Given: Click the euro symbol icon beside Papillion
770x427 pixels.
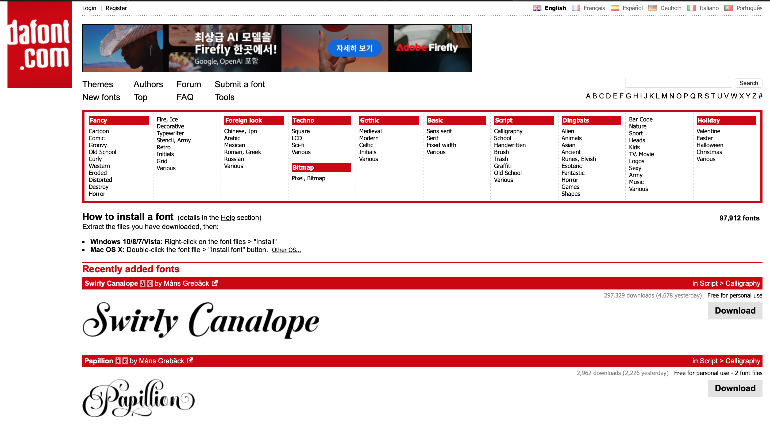Looking at the screenshot, I should [x=125, y=361].
